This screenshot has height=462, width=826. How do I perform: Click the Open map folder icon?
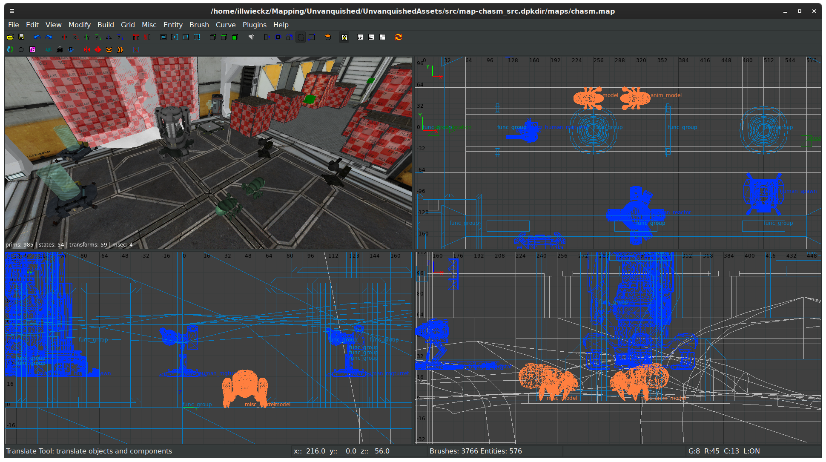tap(10, 37)
